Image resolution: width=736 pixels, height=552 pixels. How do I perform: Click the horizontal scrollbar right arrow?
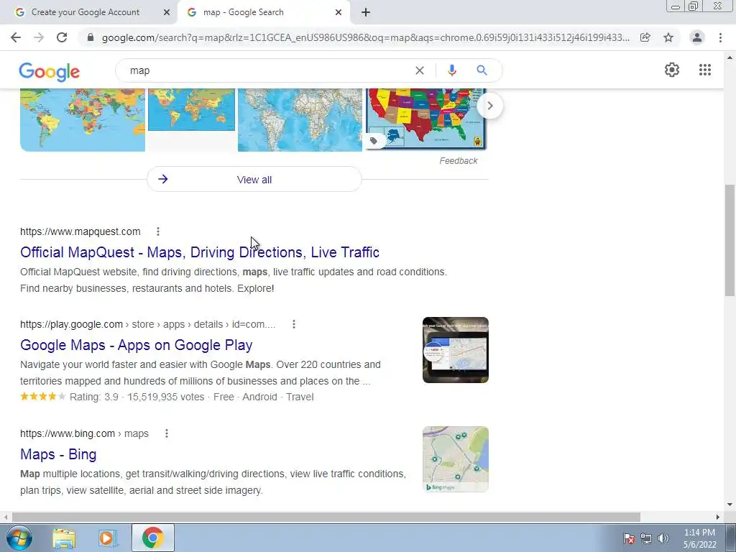click(718, 517)
